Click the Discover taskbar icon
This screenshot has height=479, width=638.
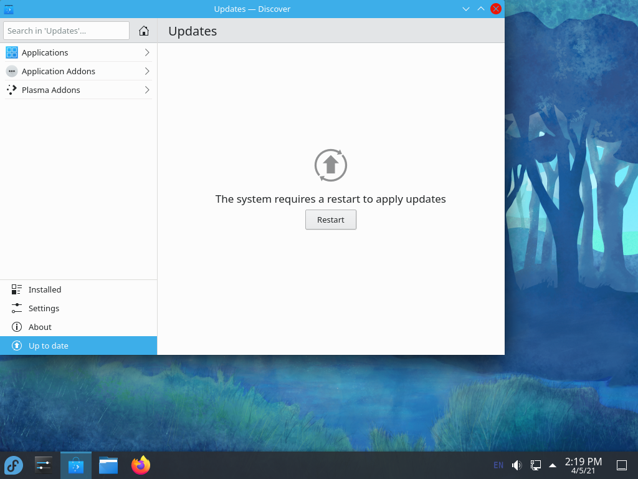76,465
